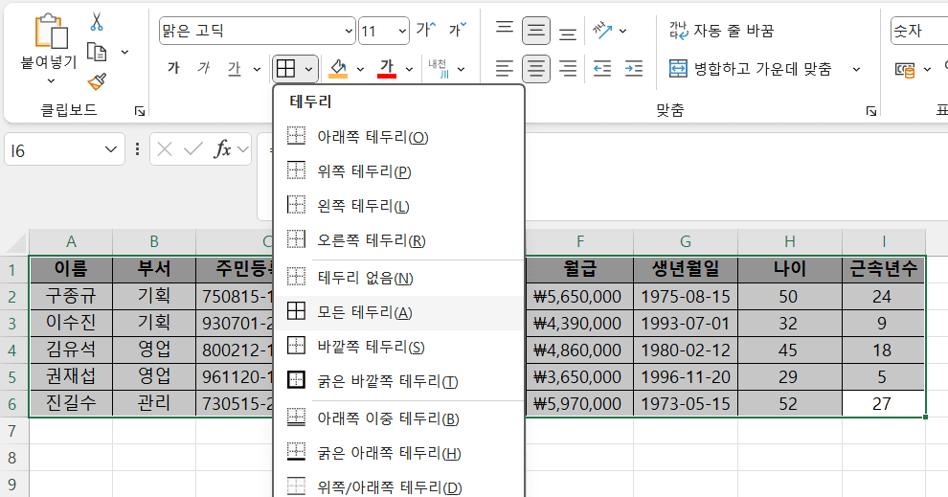Click the increase indent icon

tap(633, 69)
